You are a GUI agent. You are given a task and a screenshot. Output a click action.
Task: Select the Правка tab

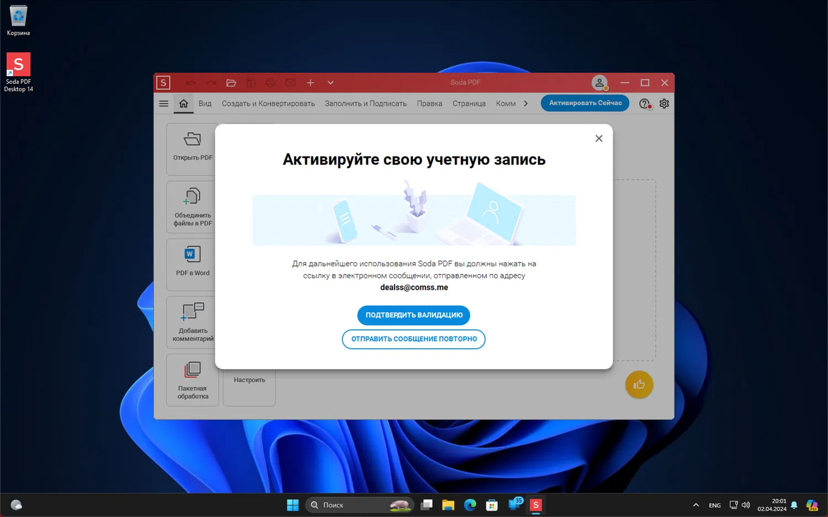coord(429,104)
